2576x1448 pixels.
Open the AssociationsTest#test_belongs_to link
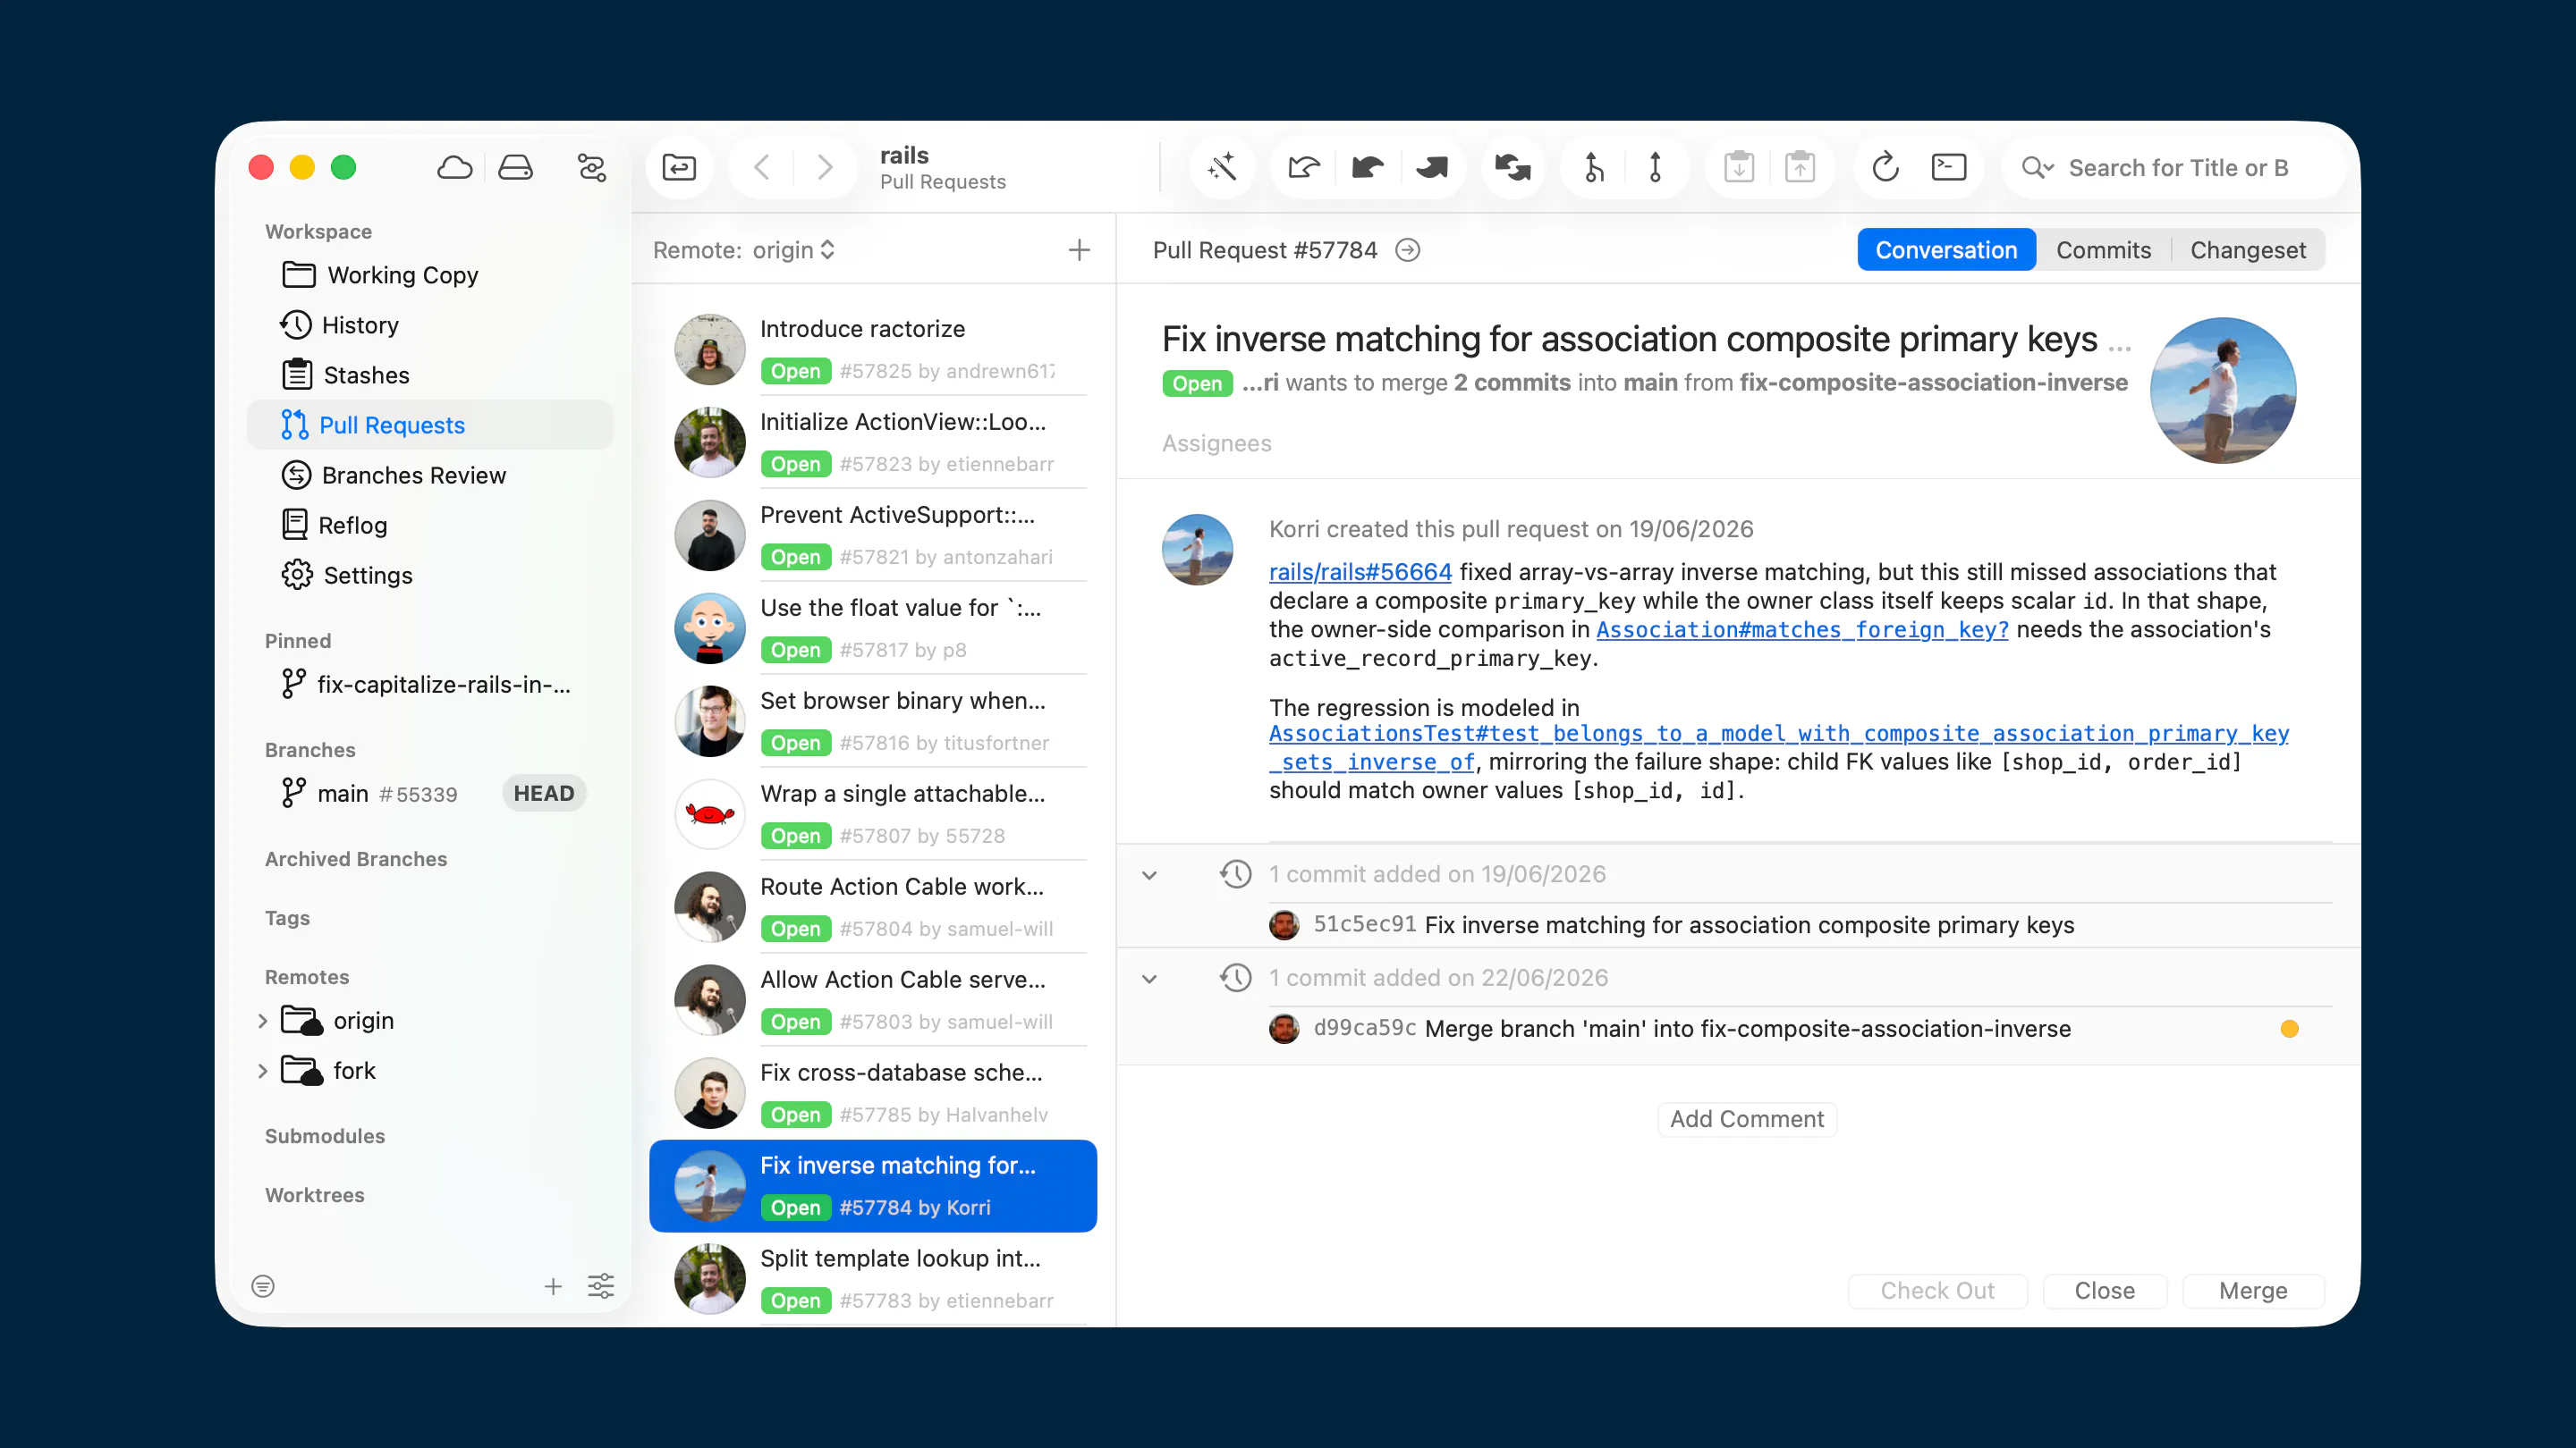pyautogui.click(x=1778, y=747)
